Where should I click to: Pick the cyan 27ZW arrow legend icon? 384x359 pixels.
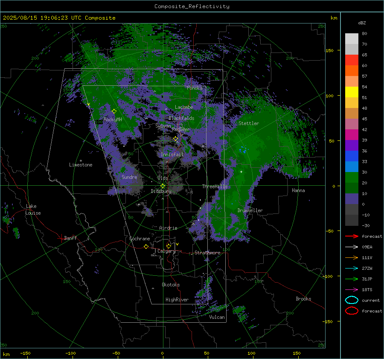coord(352,269)
